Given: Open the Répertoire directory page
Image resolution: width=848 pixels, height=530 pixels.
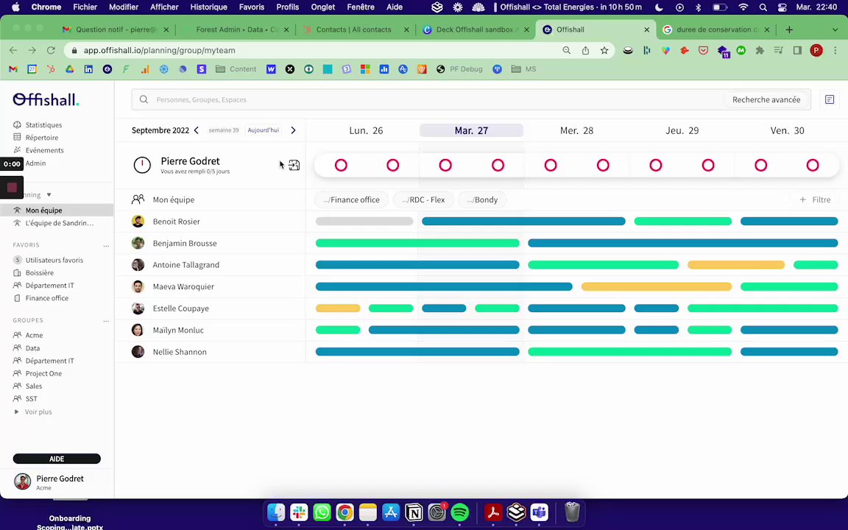Looking at the screenshot, I should point(42,138).
